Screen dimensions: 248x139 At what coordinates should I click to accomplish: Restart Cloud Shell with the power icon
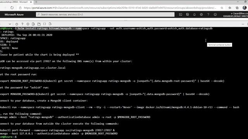tap(17, 24)
